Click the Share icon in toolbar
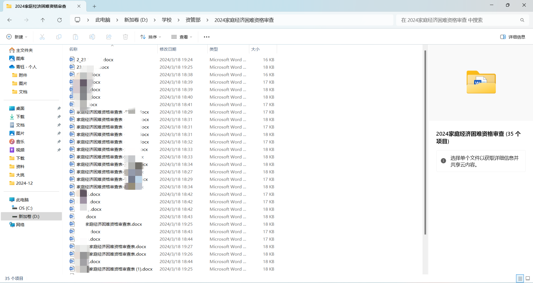The height and width of the screenshot is (283, 533). [109, 37]
